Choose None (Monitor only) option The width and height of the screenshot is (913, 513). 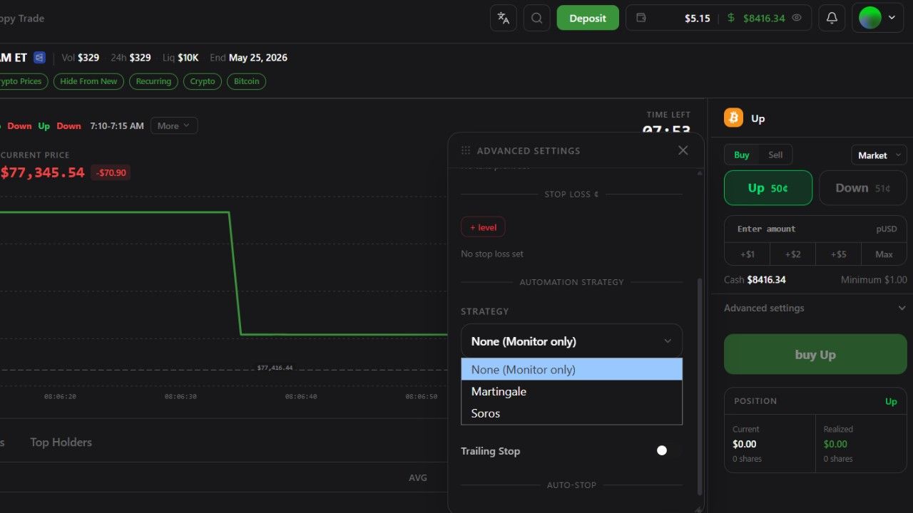point(571,370)
